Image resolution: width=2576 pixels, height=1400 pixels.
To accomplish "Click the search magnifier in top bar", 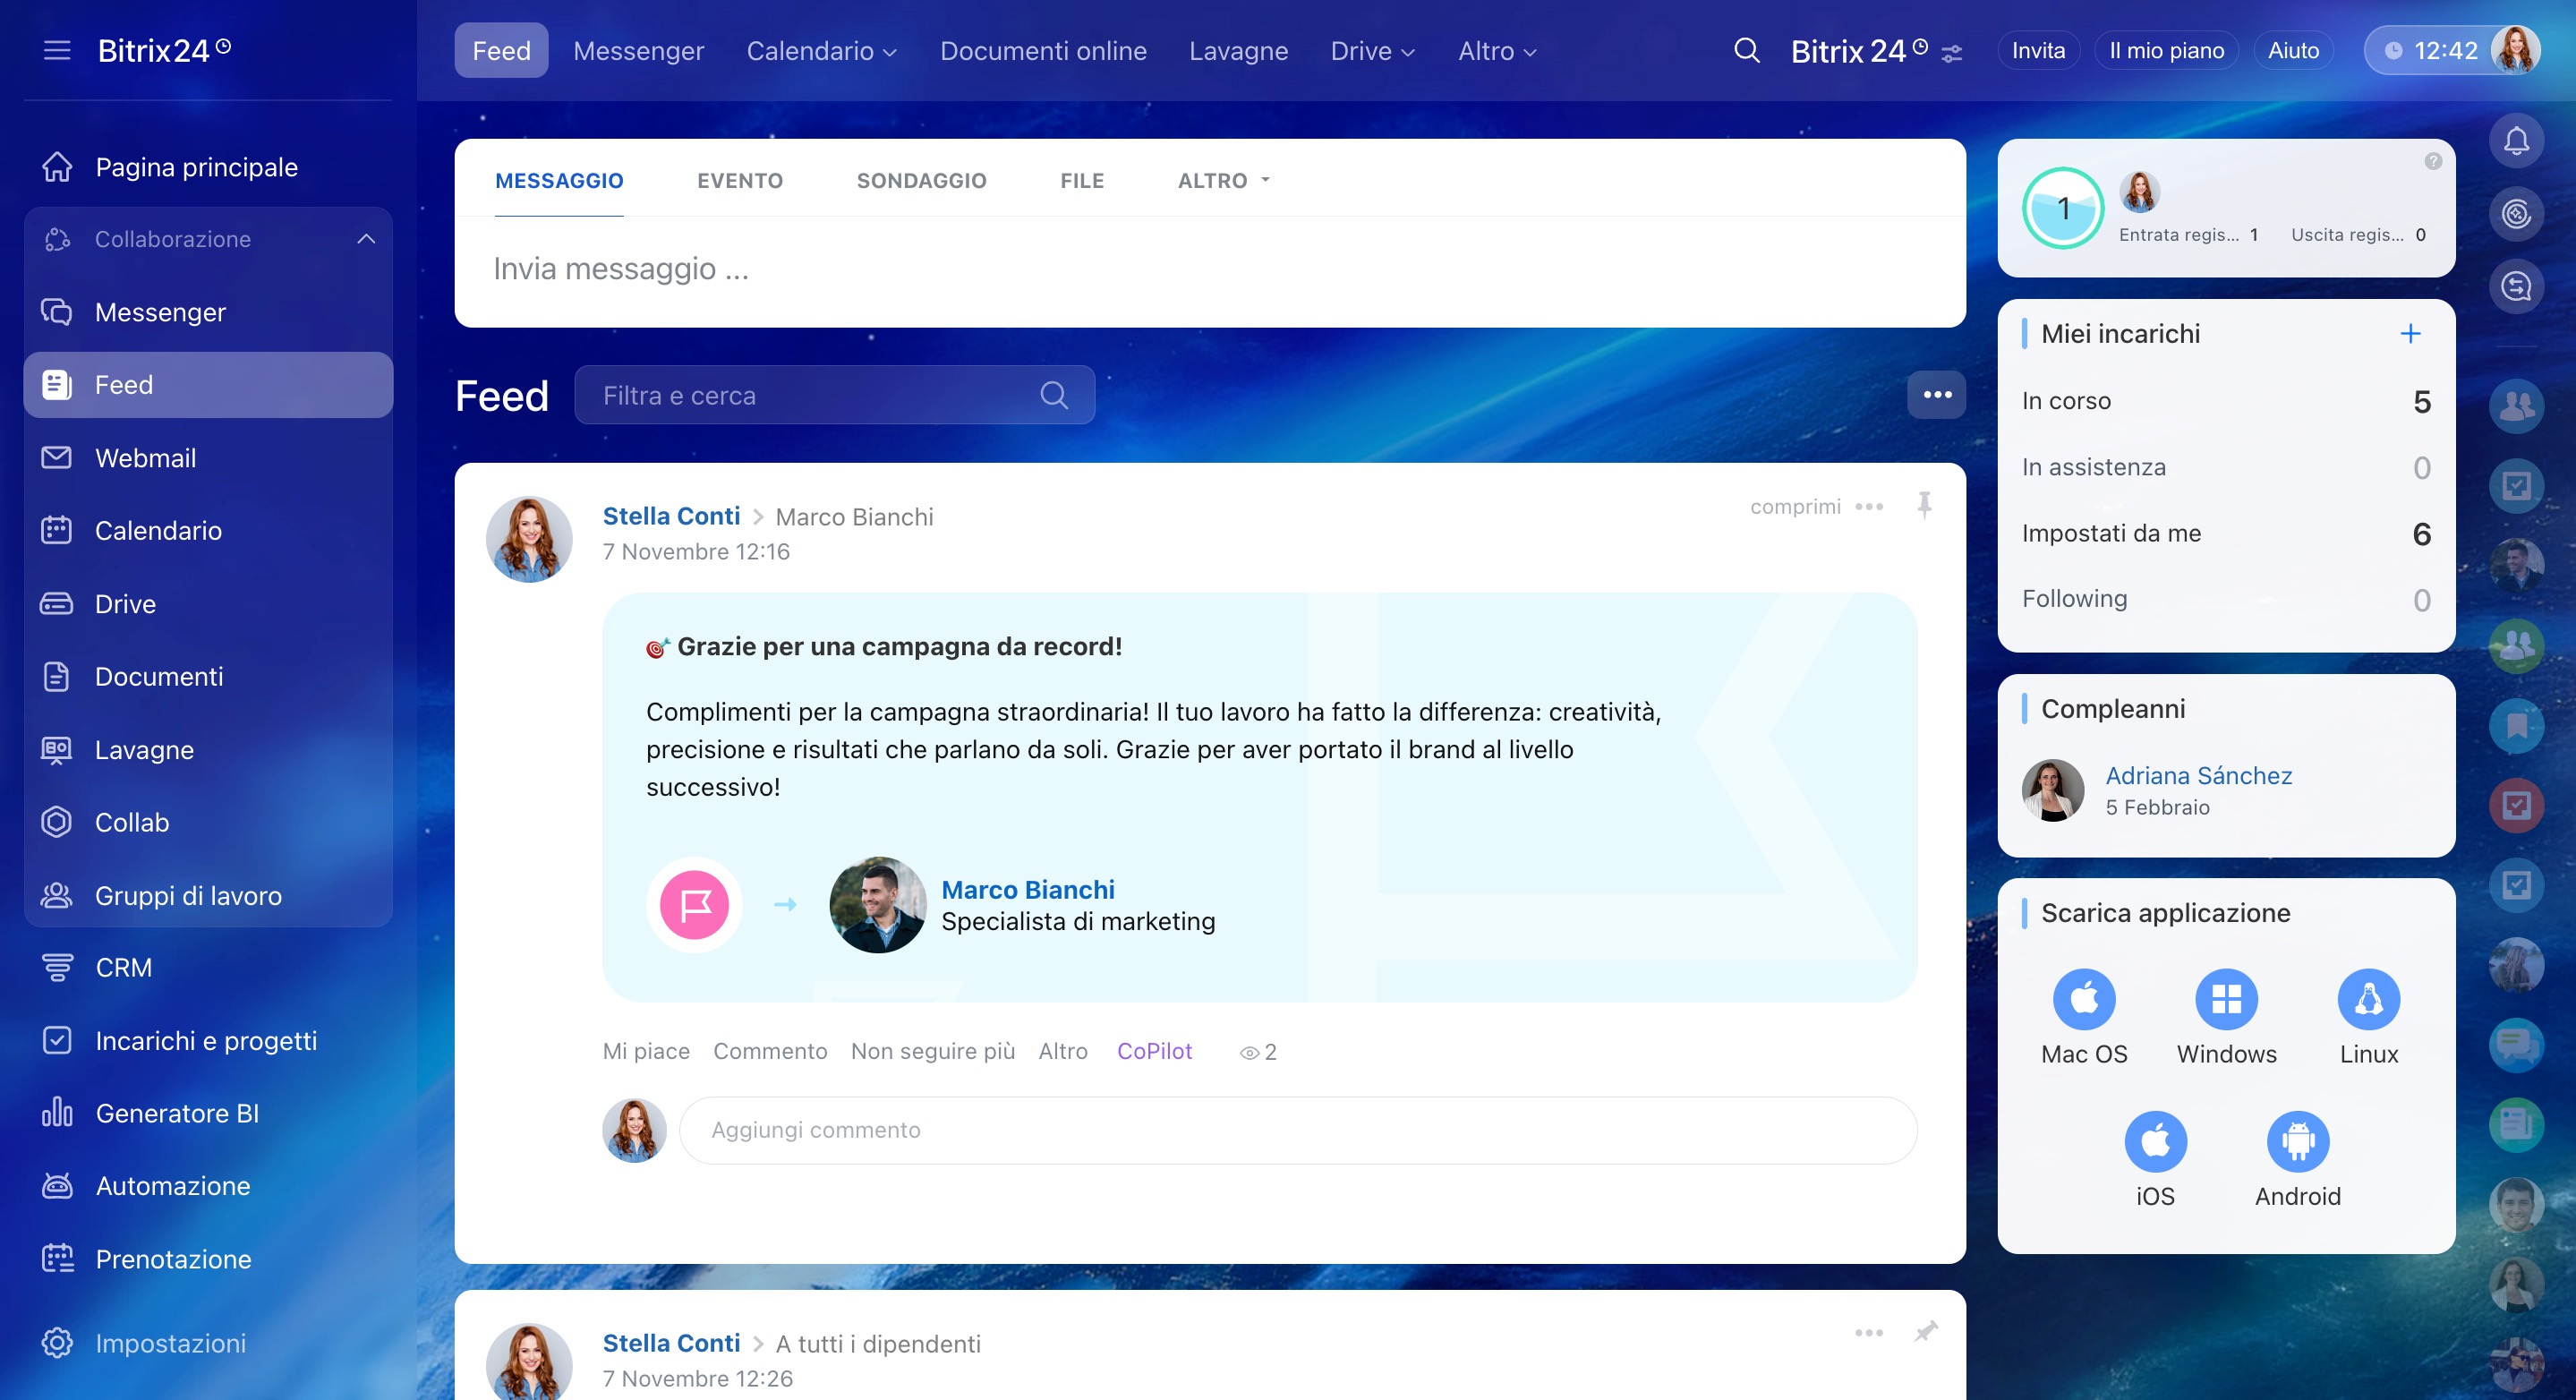I will [1746, 50].
